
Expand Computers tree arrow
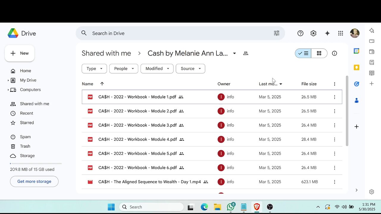click(8, 90)
